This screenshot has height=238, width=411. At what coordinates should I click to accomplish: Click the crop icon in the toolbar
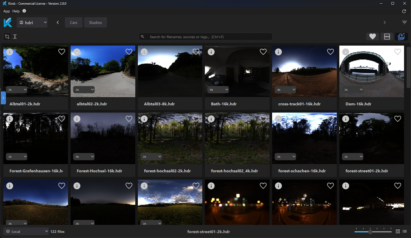[x=7, y=37]
